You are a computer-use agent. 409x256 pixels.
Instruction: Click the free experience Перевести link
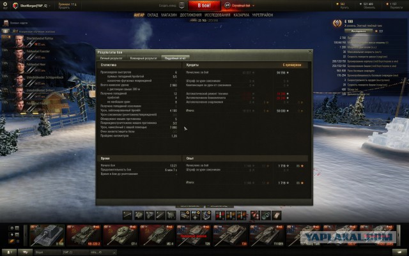[396, 8]
